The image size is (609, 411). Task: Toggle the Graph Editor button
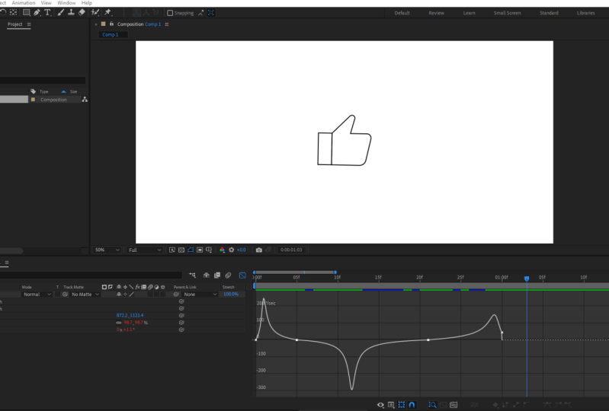(242, 275)
